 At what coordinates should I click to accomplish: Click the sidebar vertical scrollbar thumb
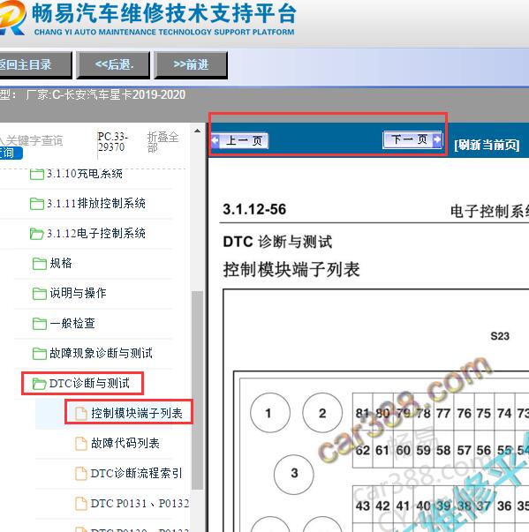click(x=197, y=390)
